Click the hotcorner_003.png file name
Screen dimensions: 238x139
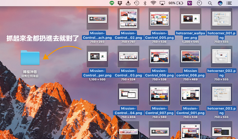(221, 111)
